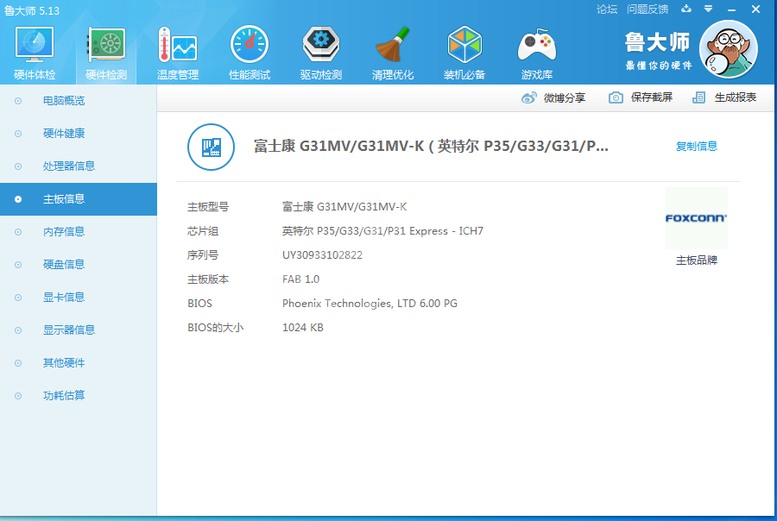Select 主板信息 in the sidebar
The image size is (777, 521).
[79, 199]
